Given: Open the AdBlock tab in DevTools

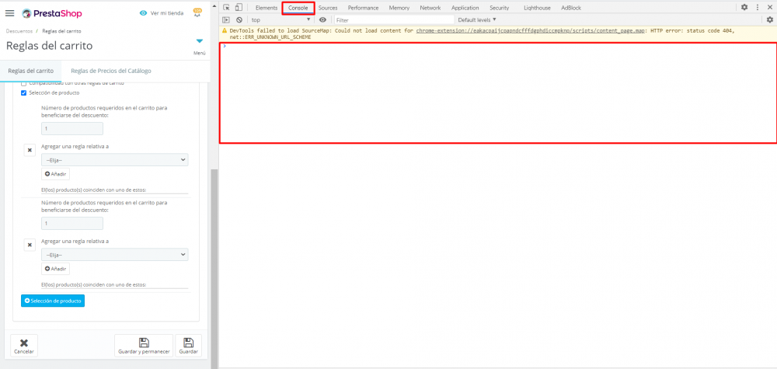Looking at the screenshot, I should point(571,8).
